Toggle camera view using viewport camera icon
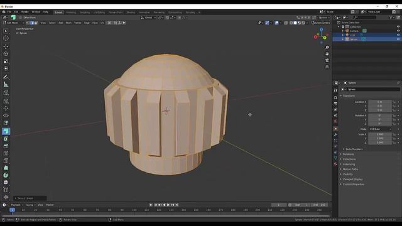This screenshot has height=226, width=402. pos(327,60)
